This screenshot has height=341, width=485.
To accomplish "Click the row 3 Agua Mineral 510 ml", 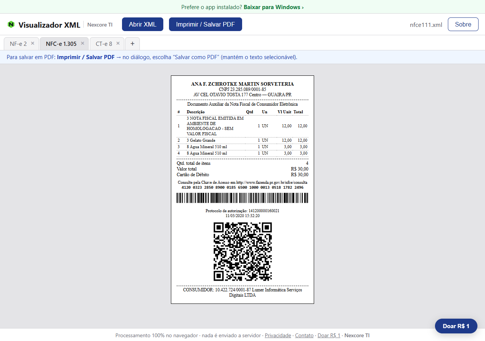I will pos(242,147).
